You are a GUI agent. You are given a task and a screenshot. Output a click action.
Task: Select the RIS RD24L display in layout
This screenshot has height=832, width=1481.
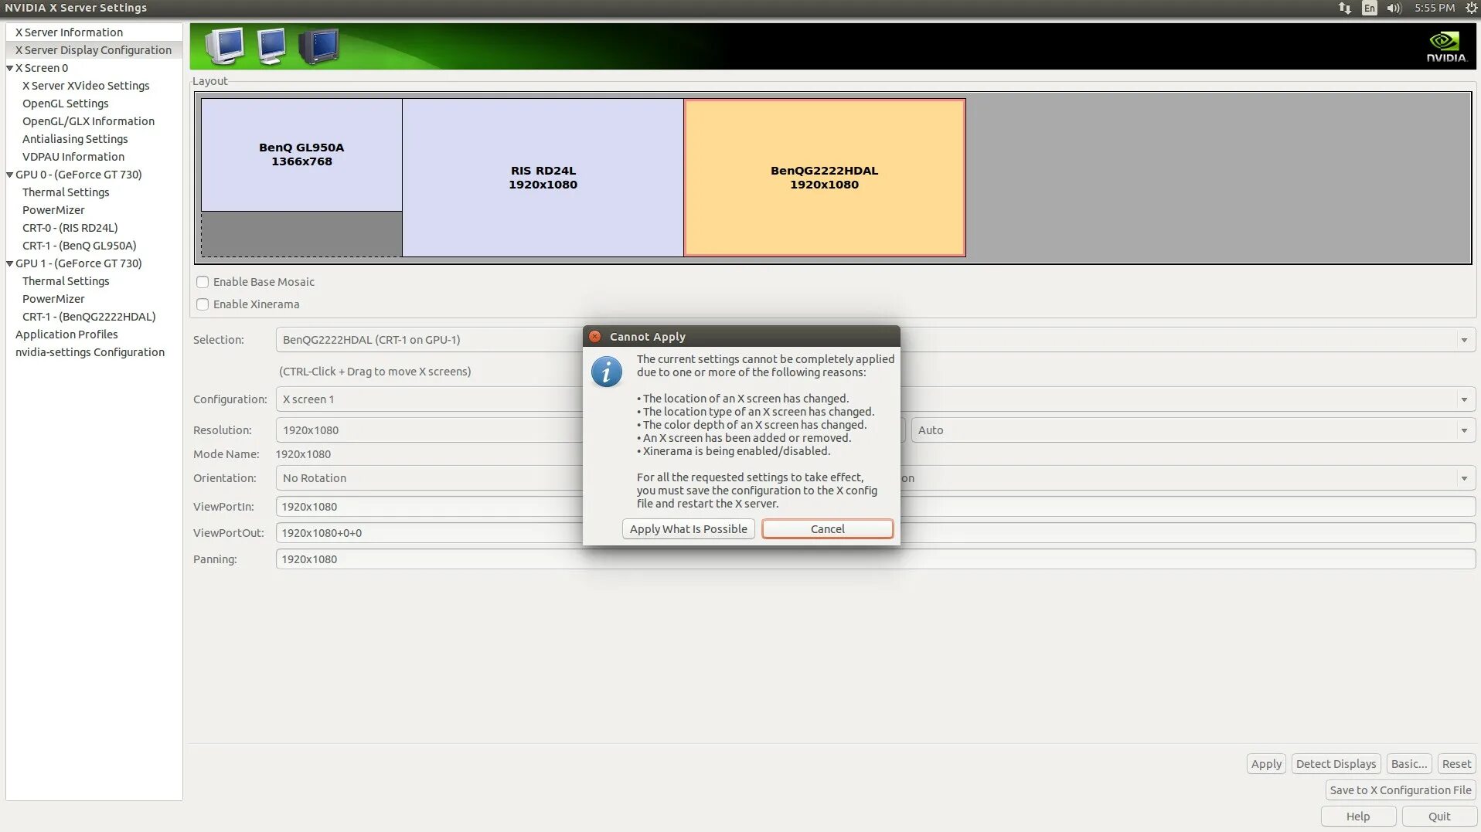pyautogui.click(x=543, y=178)
